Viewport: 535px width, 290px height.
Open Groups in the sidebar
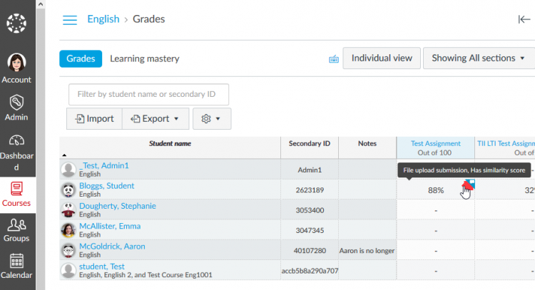pos(16,229)
